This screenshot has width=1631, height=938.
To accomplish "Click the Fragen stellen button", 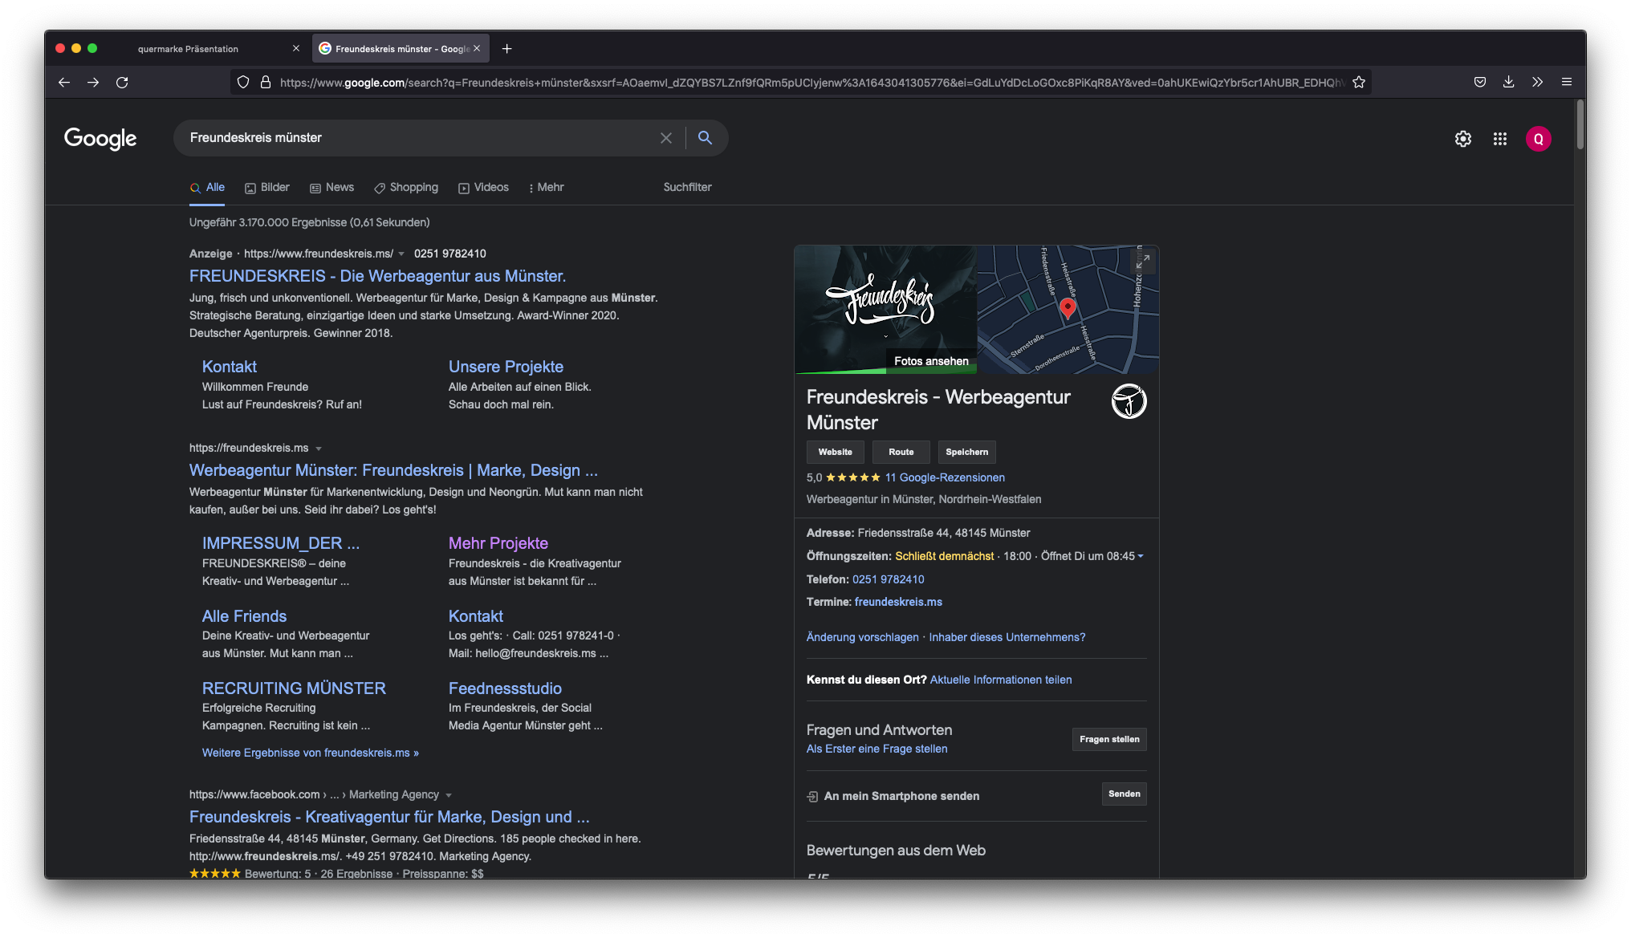I will [x=1108, y=739].
